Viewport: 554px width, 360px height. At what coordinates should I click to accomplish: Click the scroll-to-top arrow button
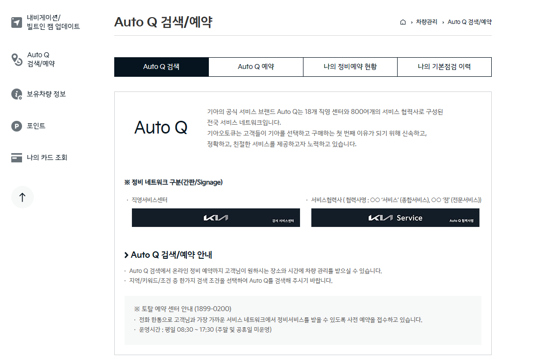(22, 197)
